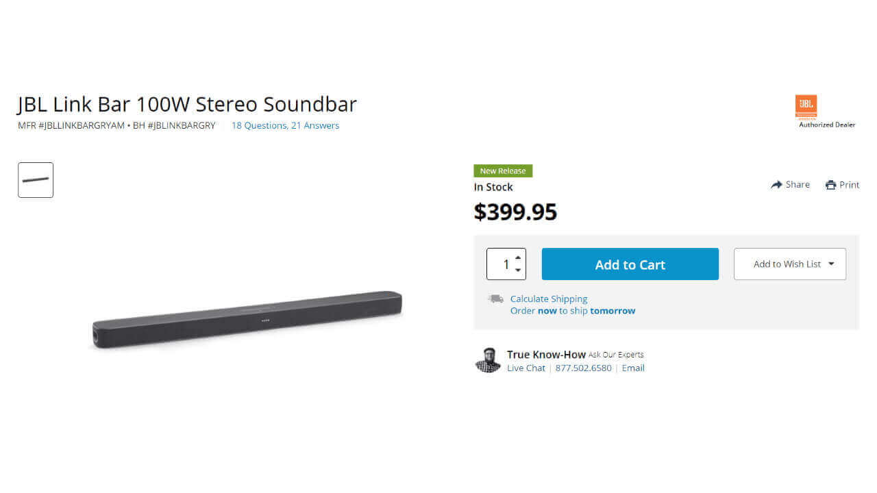Select the soundbar thumbnail image

36,180
